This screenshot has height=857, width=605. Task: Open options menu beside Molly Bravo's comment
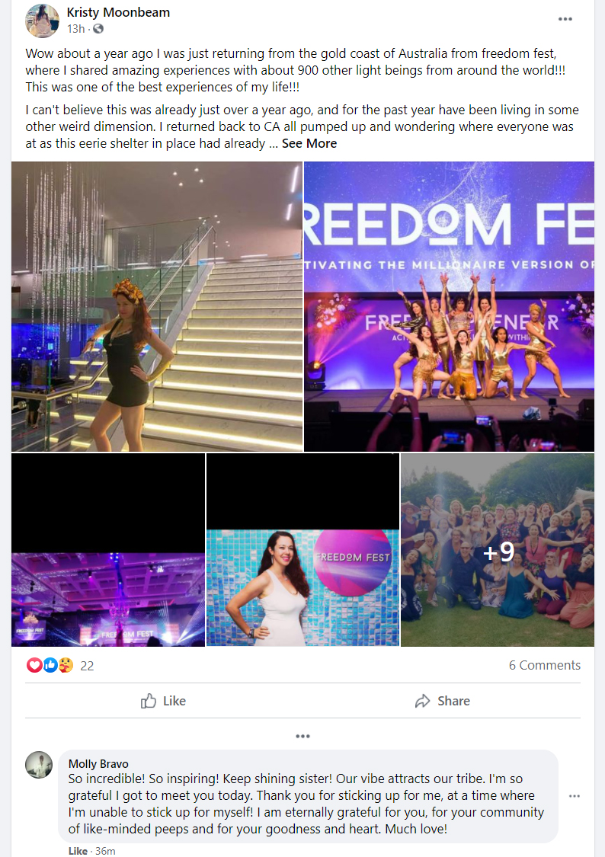(x=575, y=796)
